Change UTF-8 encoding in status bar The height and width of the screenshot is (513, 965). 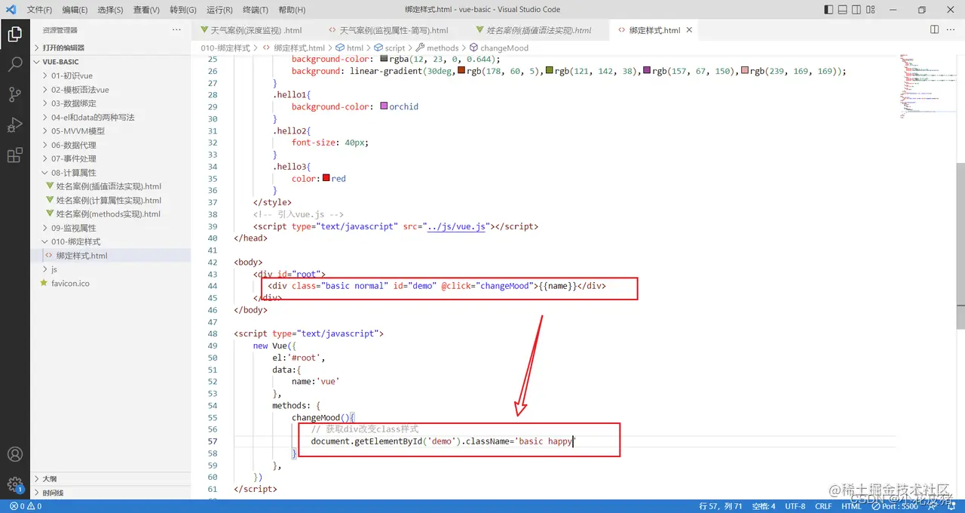tap(795, 506)
